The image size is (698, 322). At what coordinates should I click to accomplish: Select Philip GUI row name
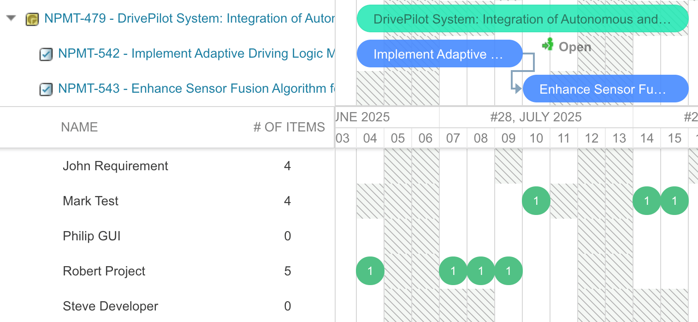click(x=91, y=236)
